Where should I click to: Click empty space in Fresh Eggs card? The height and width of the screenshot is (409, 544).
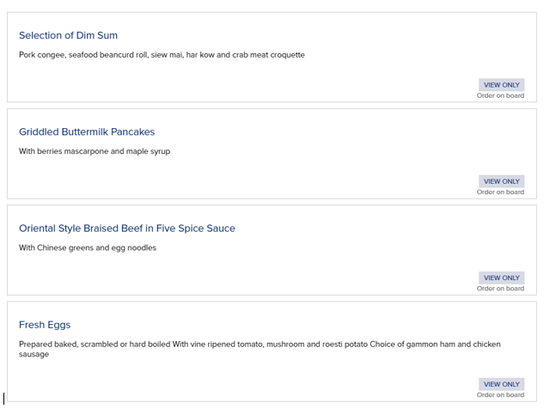[258, 378]
